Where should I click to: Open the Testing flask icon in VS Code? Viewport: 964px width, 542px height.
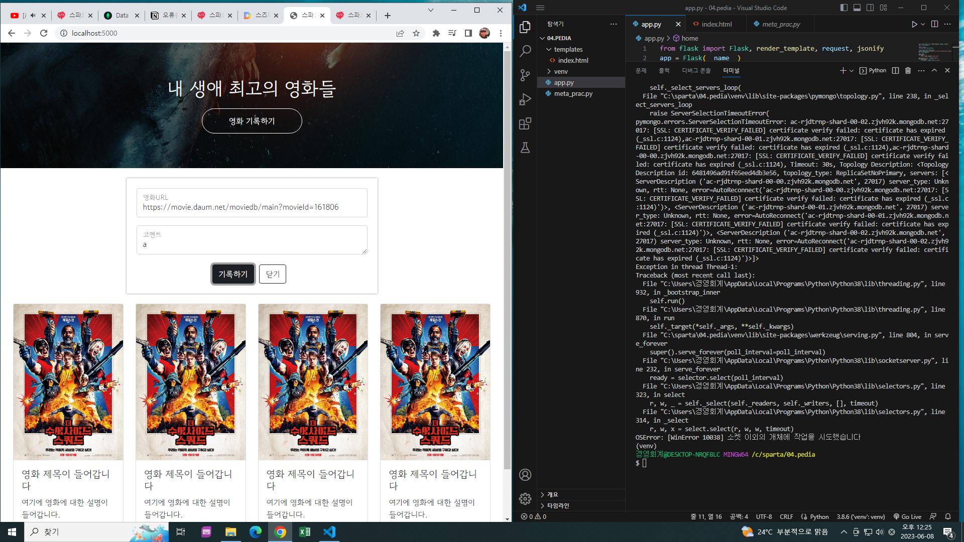coord(525,148)
